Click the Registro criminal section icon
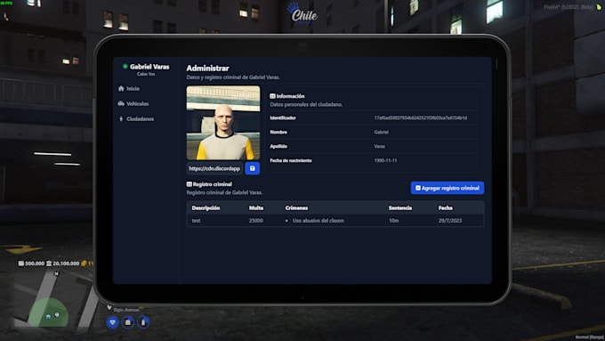 [x=189, y=184]
